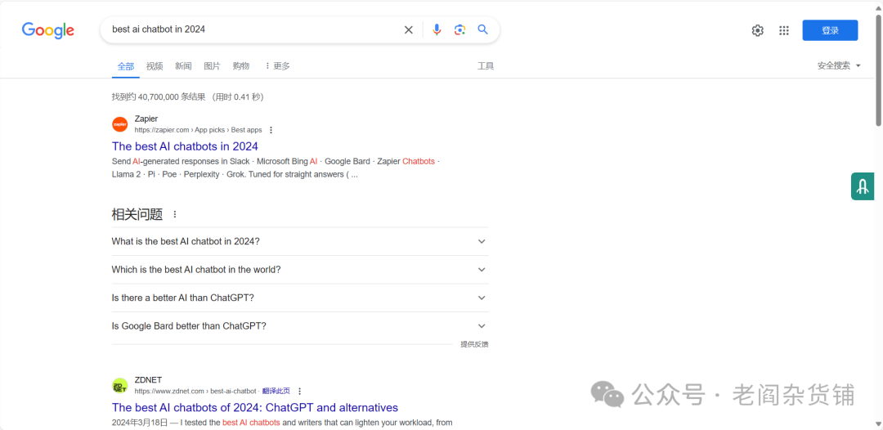Switch to the 新闻 tab
Image resolution: width=883 pixels, height=430 pixels.
click(183, 66)
